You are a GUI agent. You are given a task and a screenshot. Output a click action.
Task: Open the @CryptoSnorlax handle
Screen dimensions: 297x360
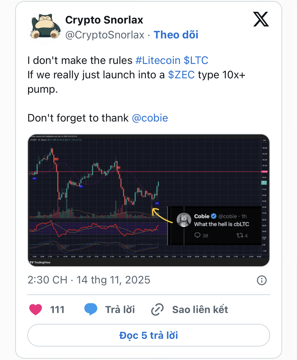pos(105,35)
